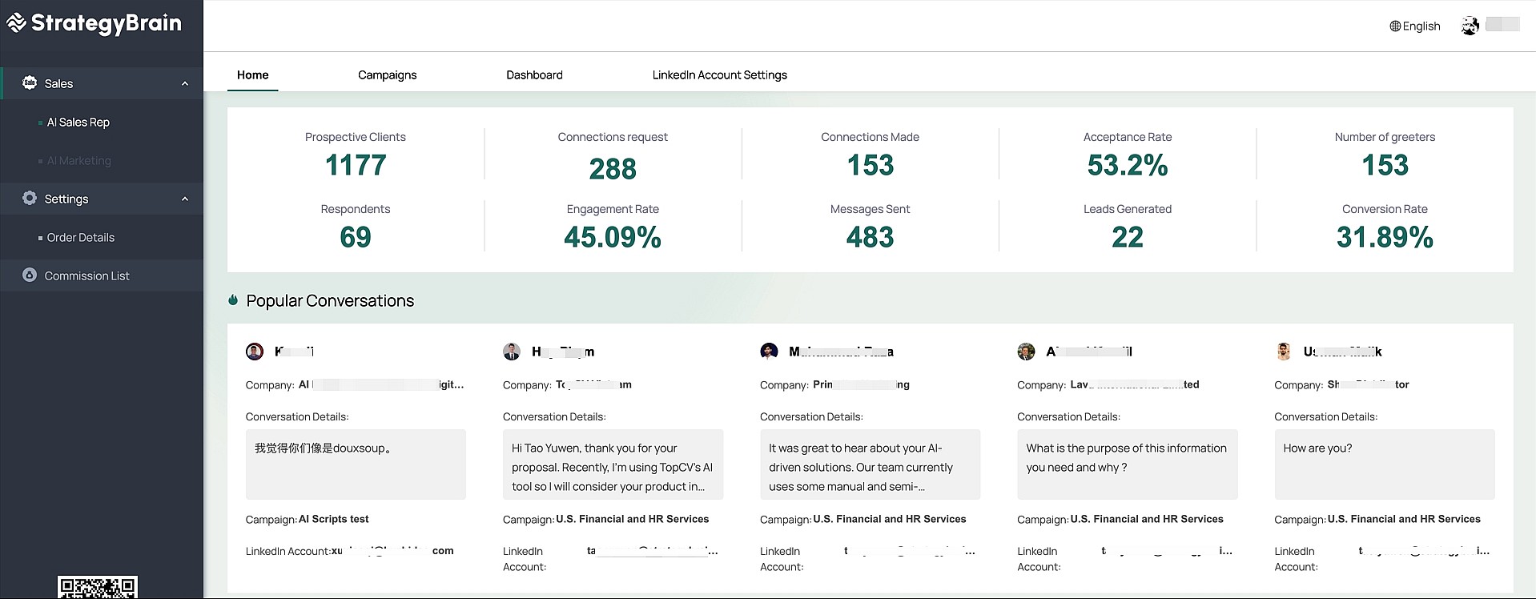Switch to the Dashboard tab

(534, 75)
